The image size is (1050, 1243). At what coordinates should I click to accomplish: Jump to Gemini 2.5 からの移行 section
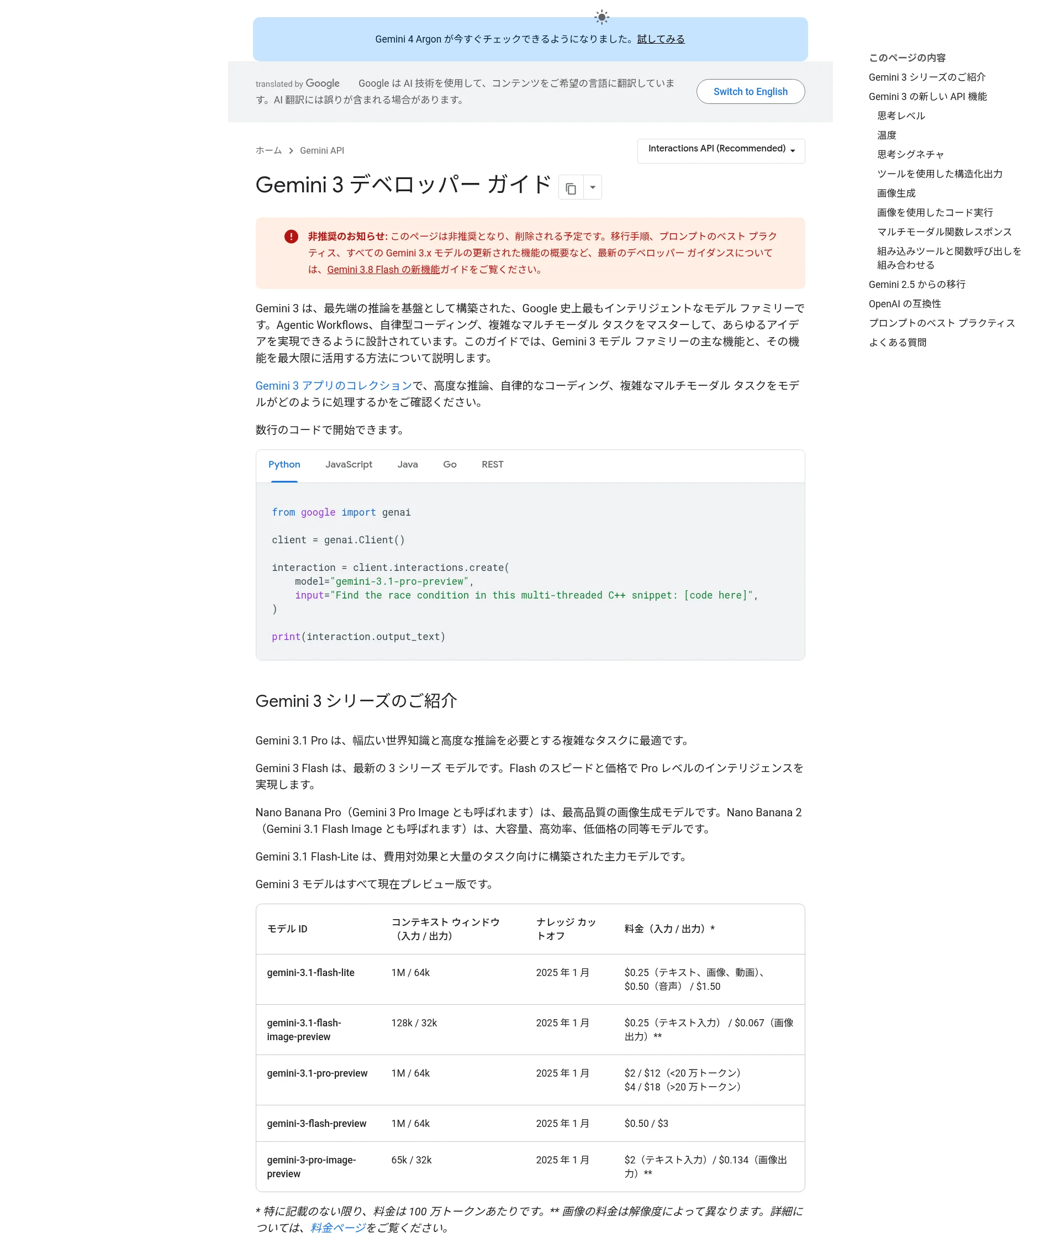point(917,285)
